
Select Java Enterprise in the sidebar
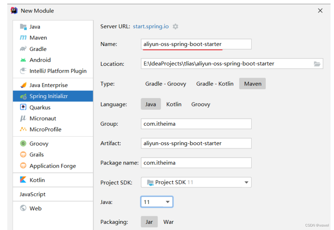49,85
